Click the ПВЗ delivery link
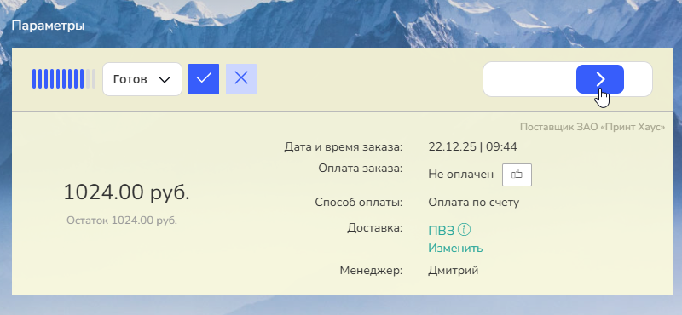 441,231
